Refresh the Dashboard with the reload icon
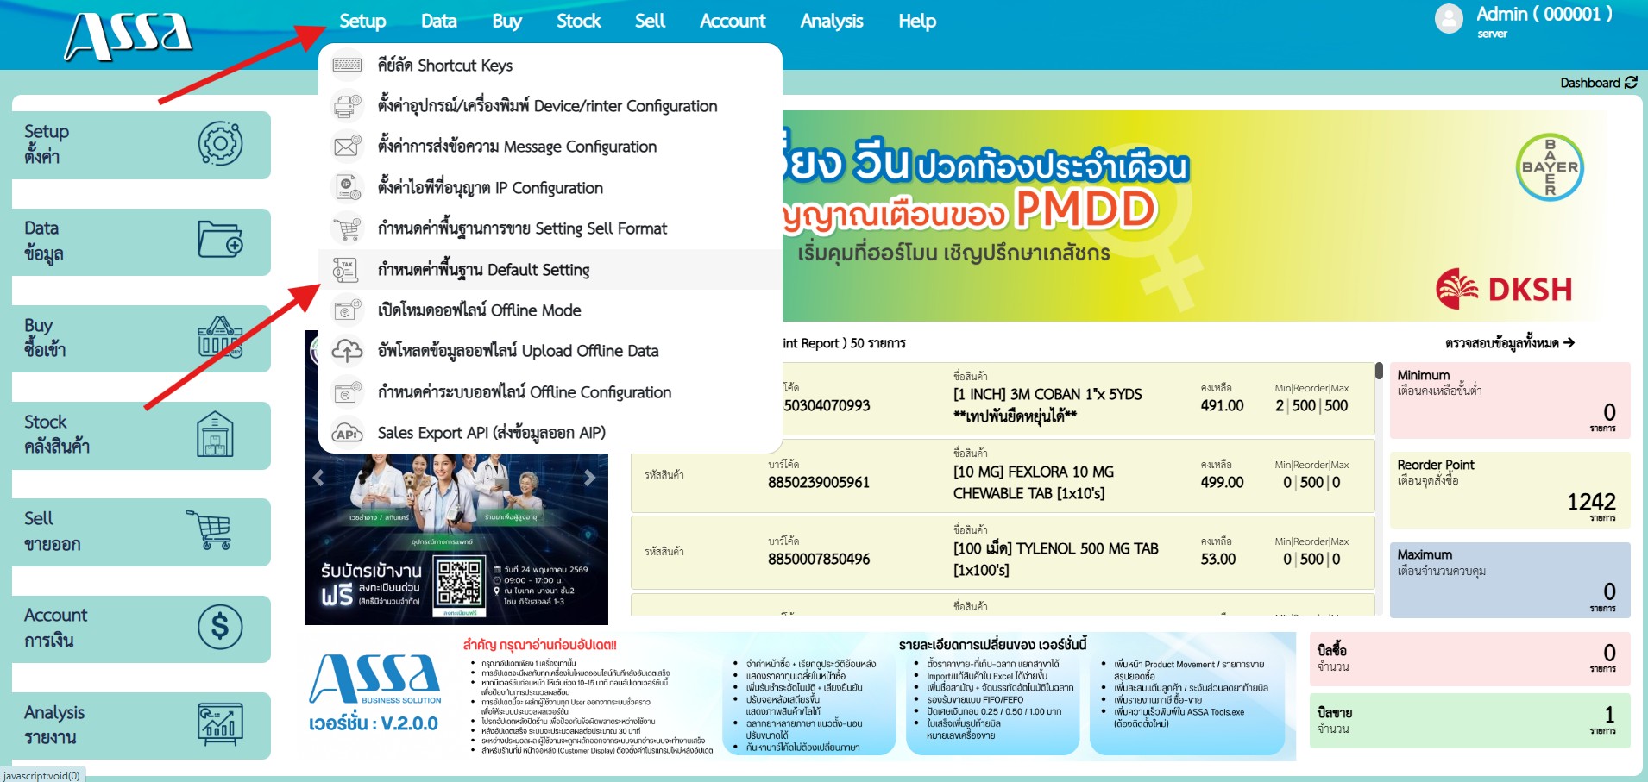Image resolution: width=1648 pixels, height=782 pixels. (x=1631, y=83)
